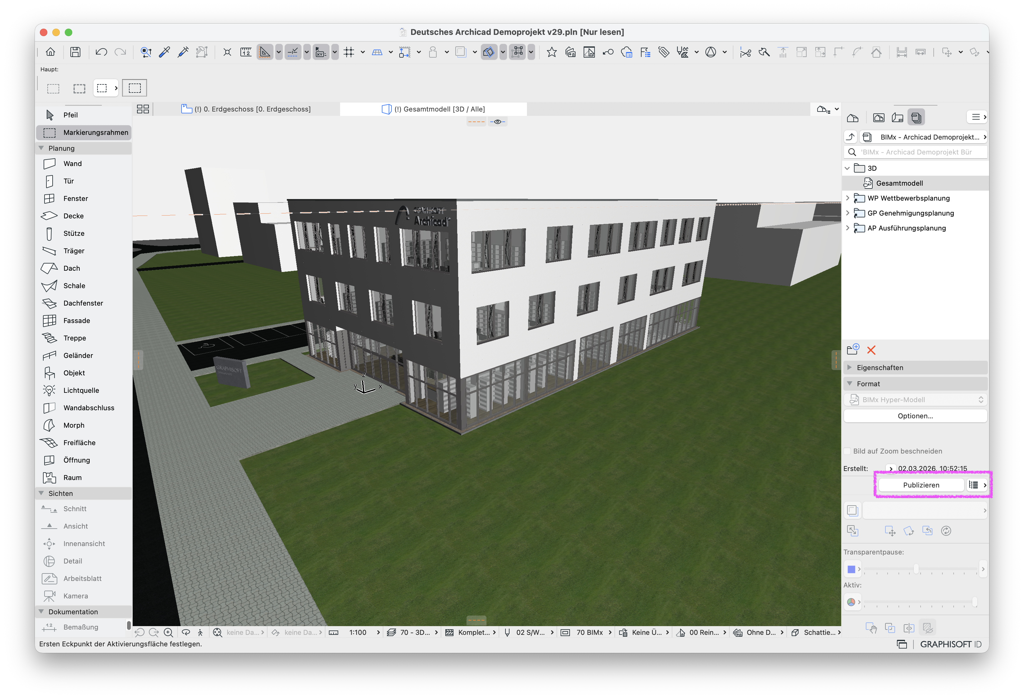Image resolution: width=1024 pixels, height=699 pixels.
Task: Open the tab overview grid
Action: (143, 109)
